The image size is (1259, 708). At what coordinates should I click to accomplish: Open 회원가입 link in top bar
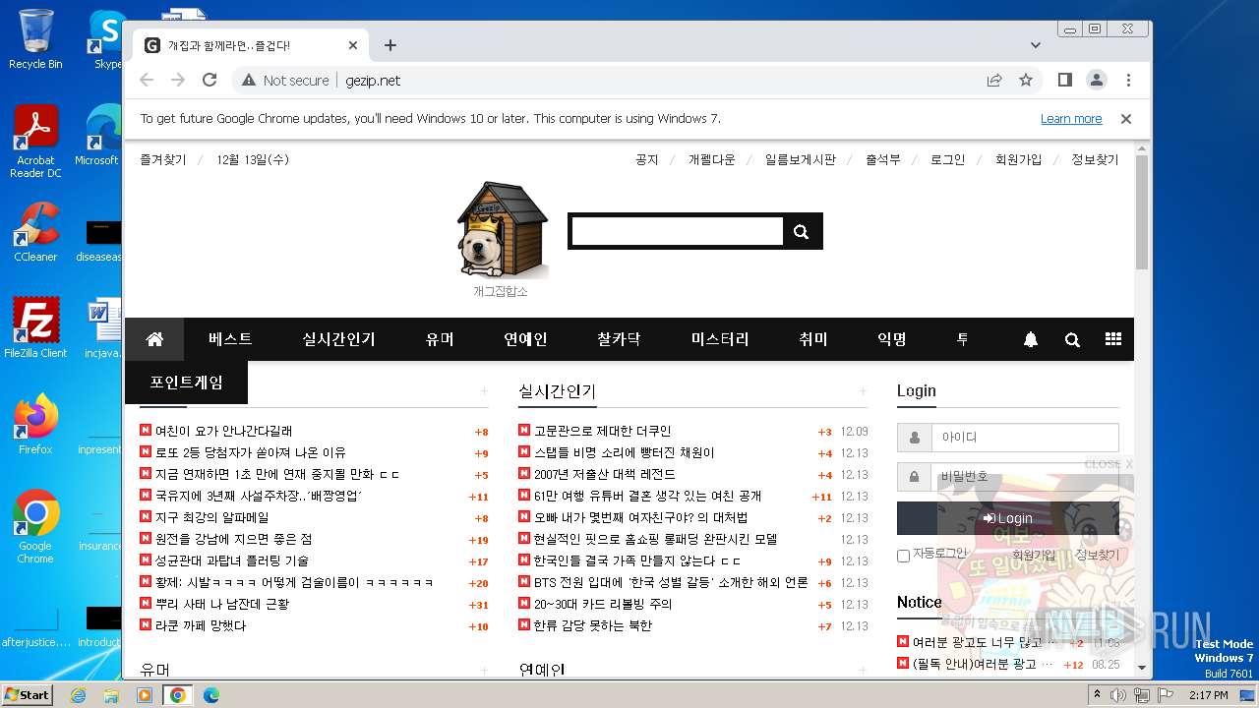pyautogui.click(x=1018, y=159)
